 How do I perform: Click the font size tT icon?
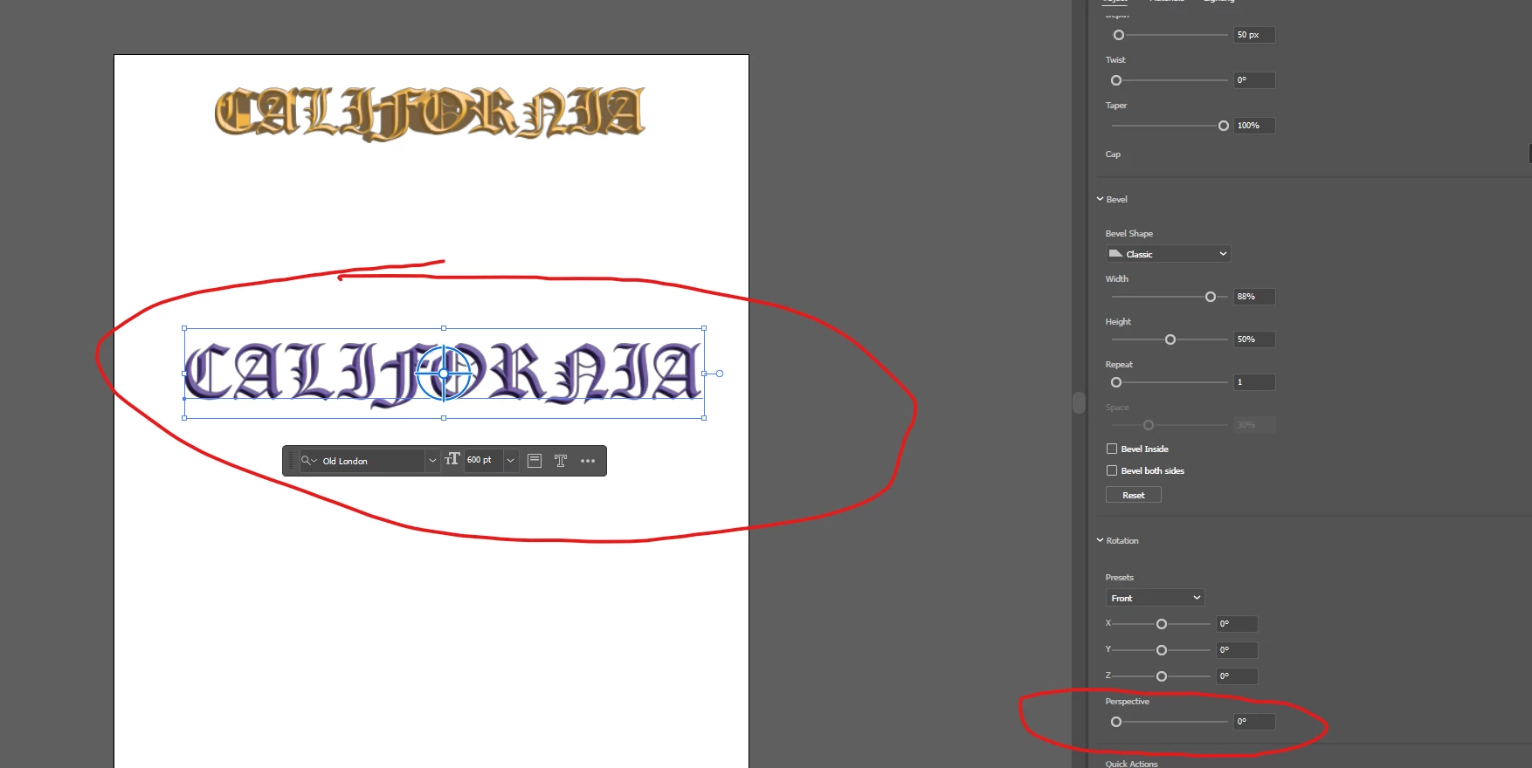pos(452,459)
